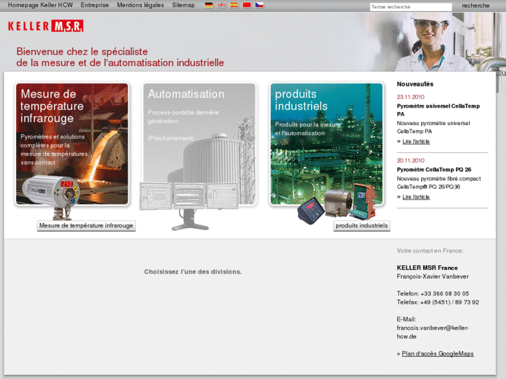Select the 'Nouveautés' heading
This screenshot has height=379, width=506.
(x=415, y=84)
